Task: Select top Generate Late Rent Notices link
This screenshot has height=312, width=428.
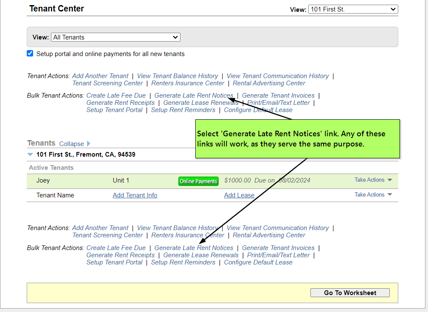Action: [194, 96]
